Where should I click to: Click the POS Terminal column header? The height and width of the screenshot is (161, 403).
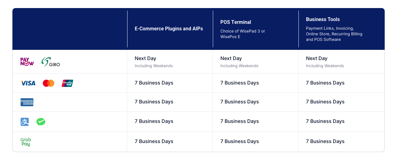[x=236, y=22]
